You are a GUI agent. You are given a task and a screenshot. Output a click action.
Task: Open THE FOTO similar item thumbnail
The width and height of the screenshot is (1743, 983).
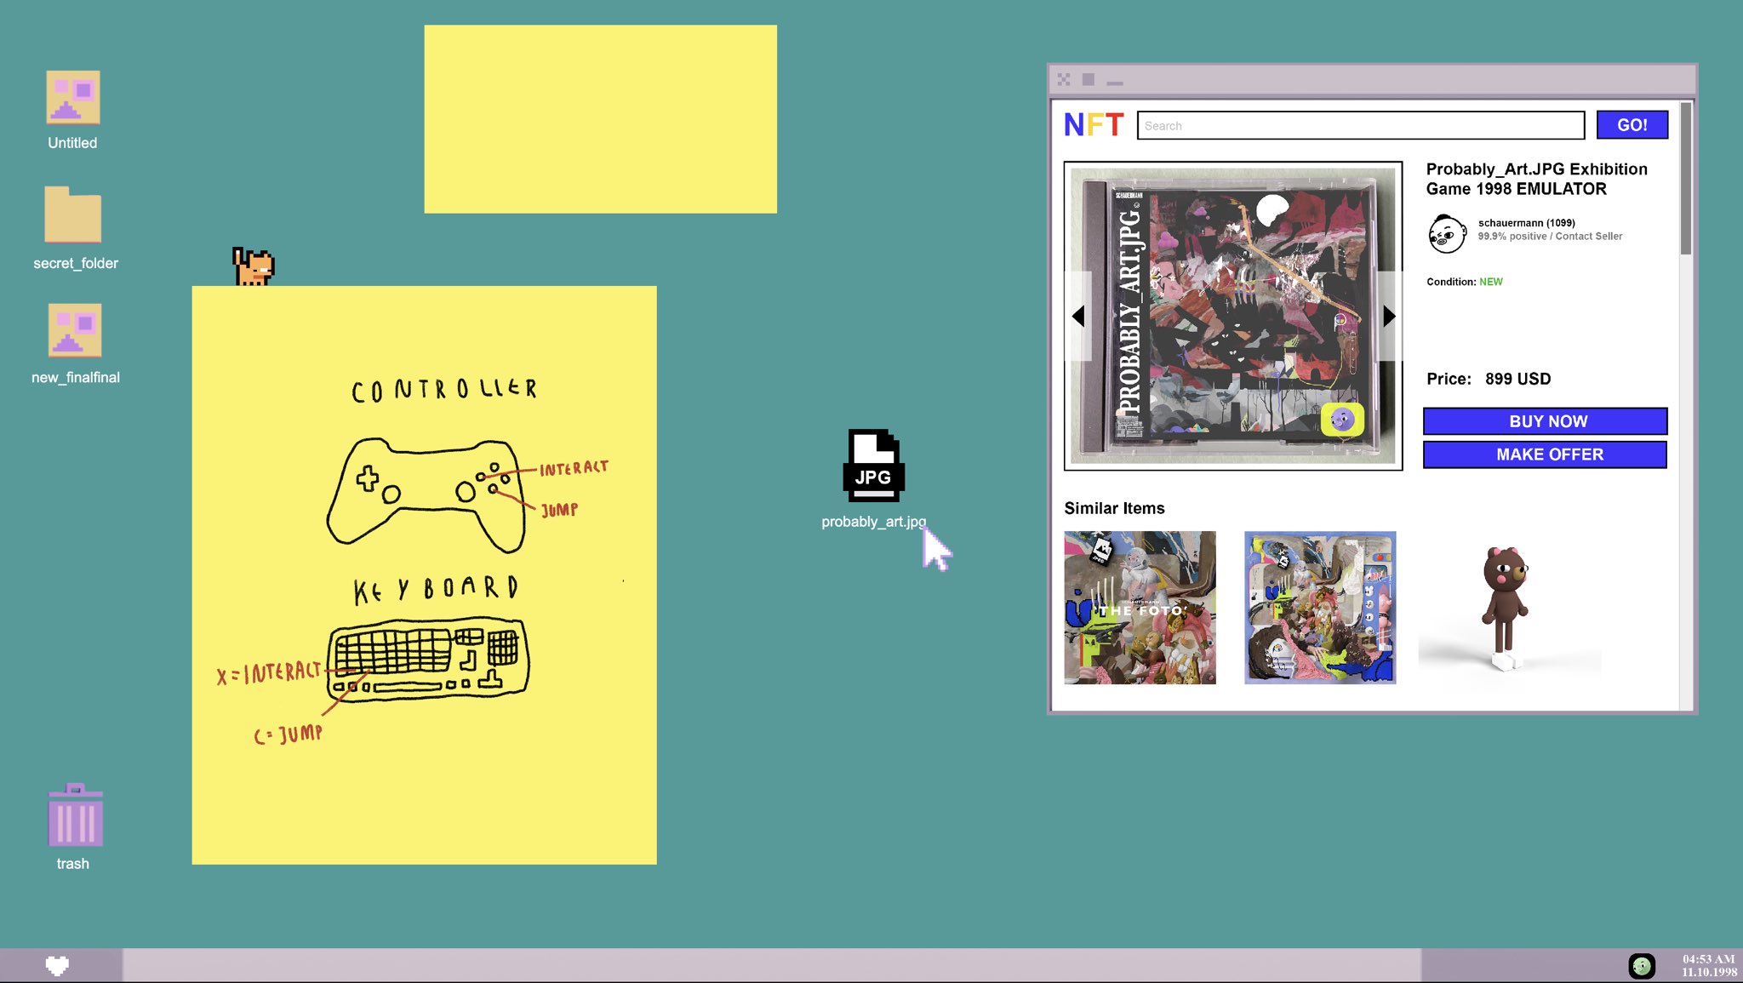[1140, 608]
